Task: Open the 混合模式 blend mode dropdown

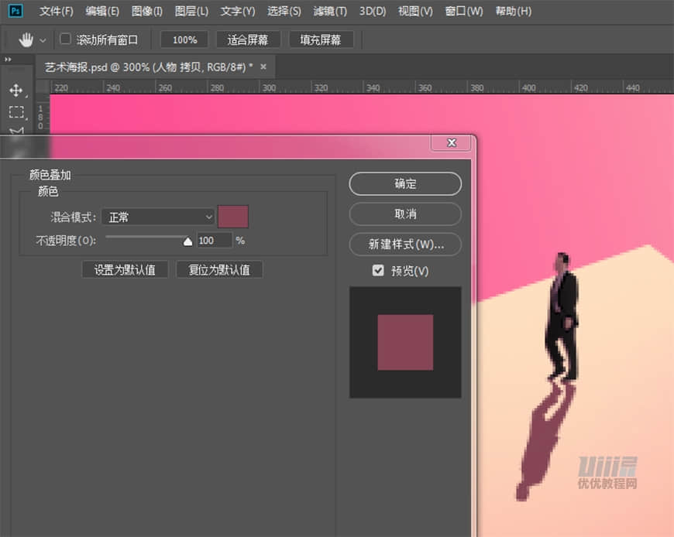Action: (x=158, y=217)
